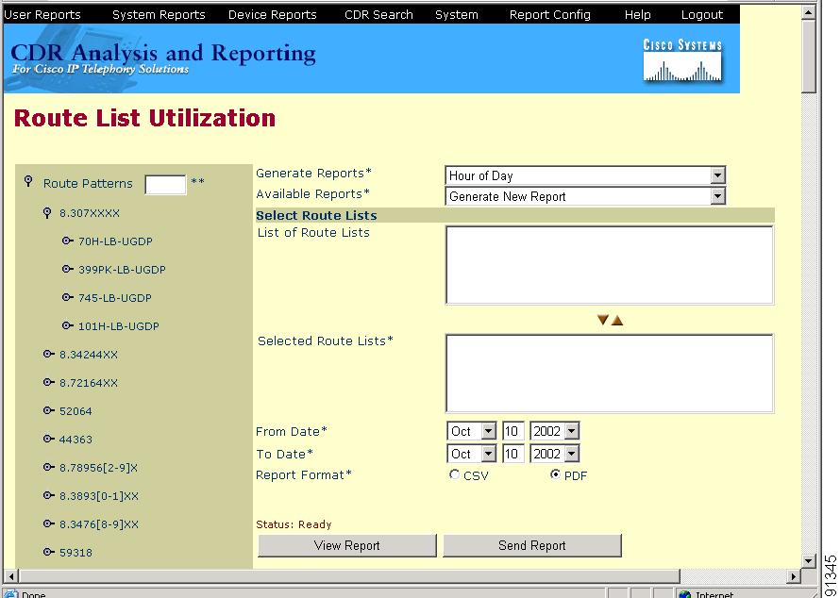Expand the 44363 node icon

click(49, 439)
